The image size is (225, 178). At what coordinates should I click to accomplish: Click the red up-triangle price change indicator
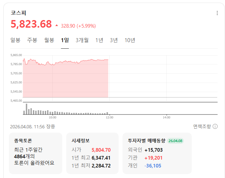tap(57, 25)
